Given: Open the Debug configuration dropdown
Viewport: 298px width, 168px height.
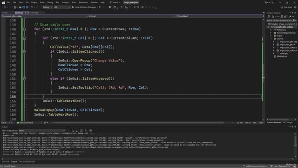Looking at the screenshot, I should [x=47, y=7].
